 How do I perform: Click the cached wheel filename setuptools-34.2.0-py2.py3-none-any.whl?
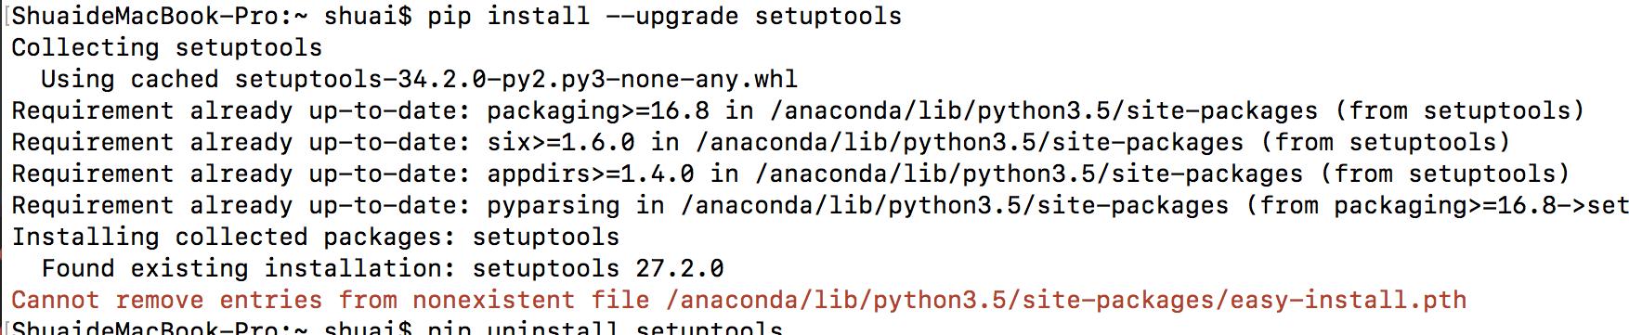point(515,80)
